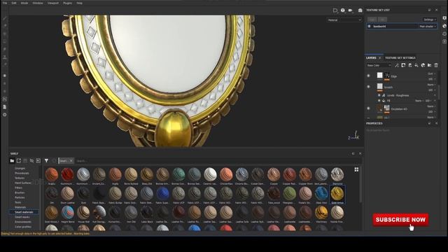Screen dimensions: 448x252
Task: Select the Material picker tool
Action: tap(5, 64)
